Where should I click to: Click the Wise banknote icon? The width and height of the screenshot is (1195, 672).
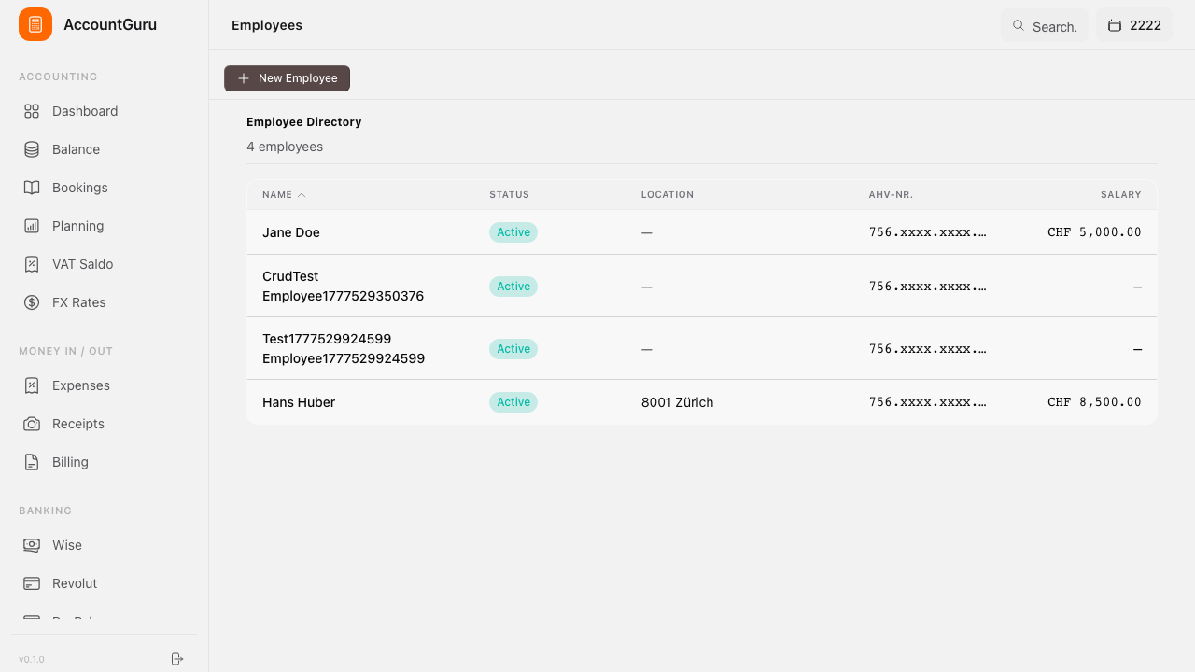click(32, 545)
